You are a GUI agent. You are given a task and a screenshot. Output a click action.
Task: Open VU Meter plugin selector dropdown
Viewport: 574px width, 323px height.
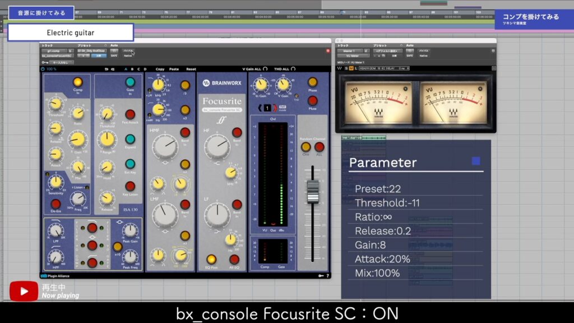tap(354, 56)
